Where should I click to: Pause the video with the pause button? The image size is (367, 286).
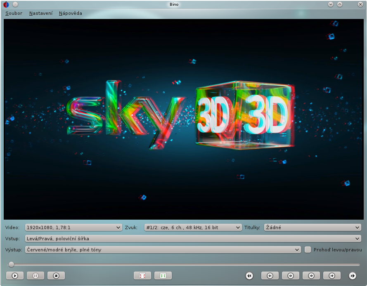coord(36,276)
